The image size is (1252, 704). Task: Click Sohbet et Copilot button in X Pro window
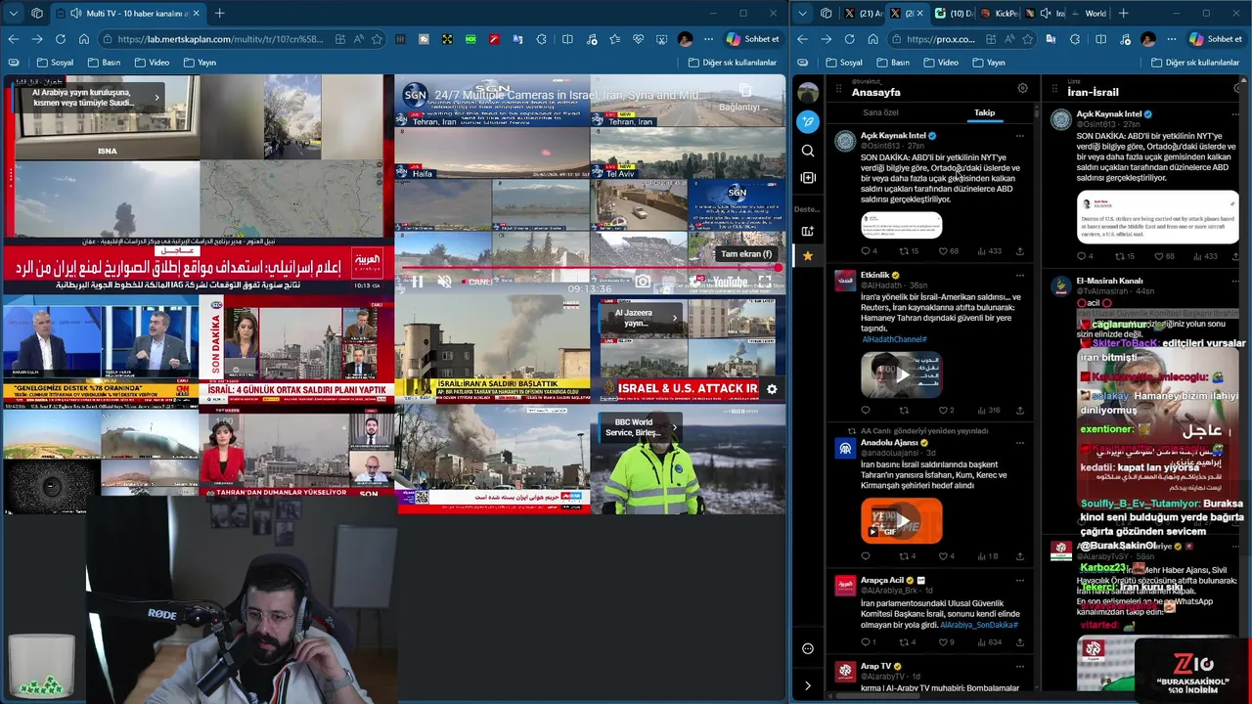coord(1215,39)
